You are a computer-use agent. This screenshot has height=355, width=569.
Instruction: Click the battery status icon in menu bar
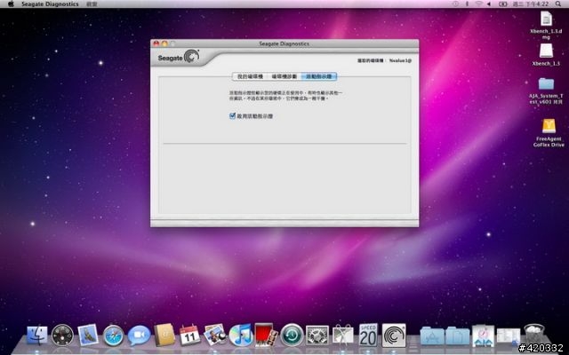click(x=503, y=4)
